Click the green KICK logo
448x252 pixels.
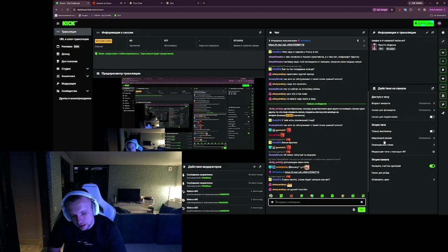tap(69, 23)
